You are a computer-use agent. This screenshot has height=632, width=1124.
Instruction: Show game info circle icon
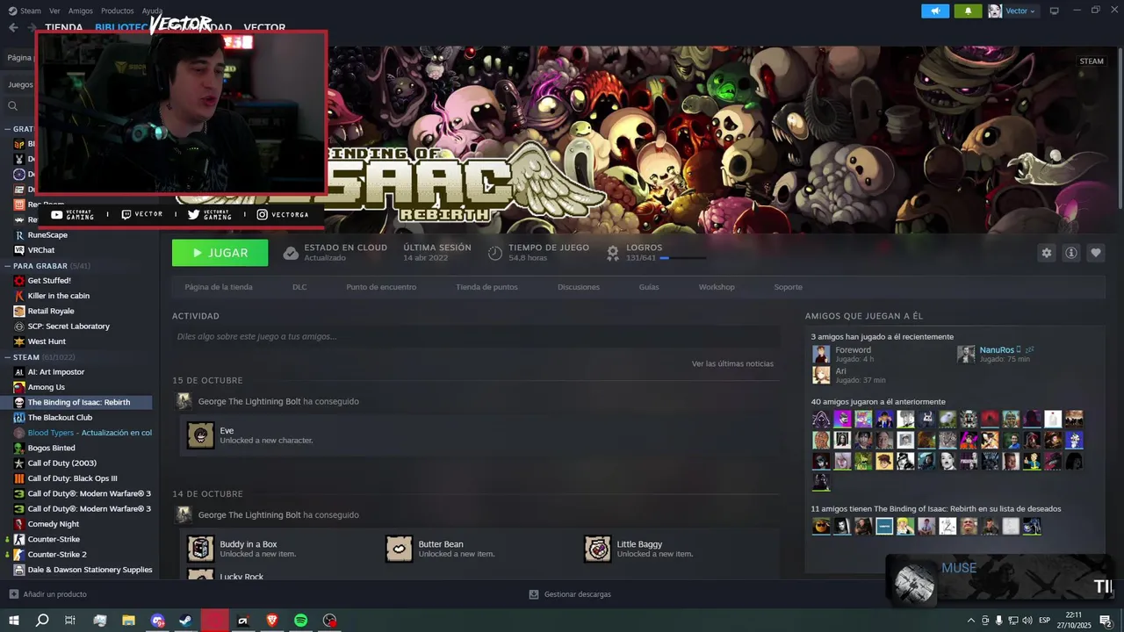click(x=1071, y=253)
